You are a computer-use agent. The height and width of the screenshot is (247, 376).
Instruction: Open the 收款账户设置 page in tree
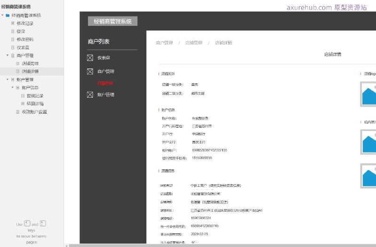(34, 112)
